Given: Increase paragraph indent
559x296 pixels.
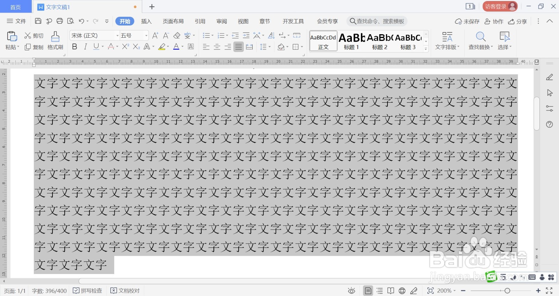Looking at the screenshot, I should [x=246, y=36].
